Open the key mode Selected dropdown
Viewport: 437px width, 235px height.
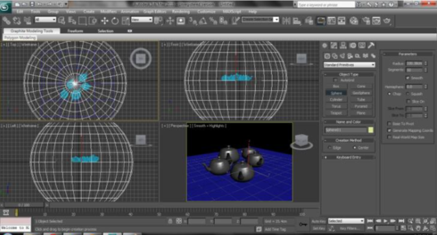(346, 221)
